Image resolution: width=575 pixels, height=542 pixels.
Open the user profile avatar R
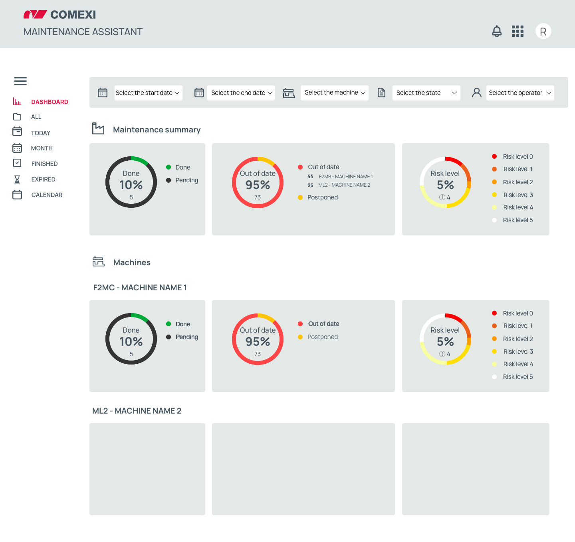[x=543, y=31]
